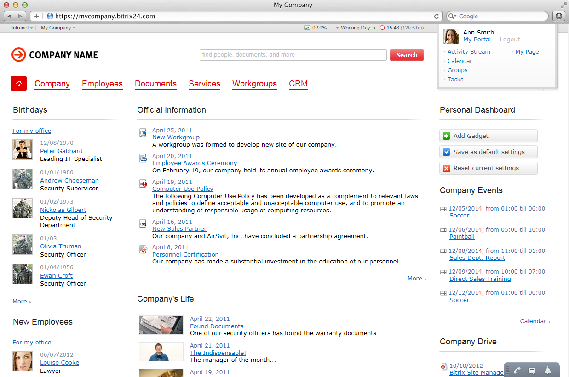Focus the find people and documents field
Screen dimensions: 569x377
[x=293, y=55]
